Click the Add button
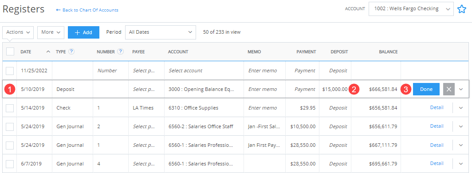 click(84, 32)
